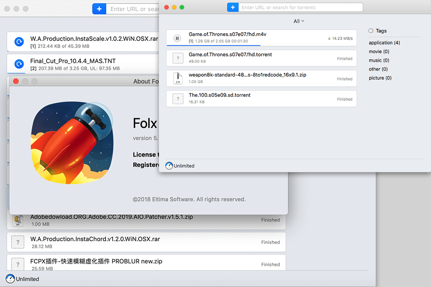Click the unknown file icon of InstaChord.v1.2.0 rar
The height and width of the screenshot is (287, 431).
pos(18,242)
